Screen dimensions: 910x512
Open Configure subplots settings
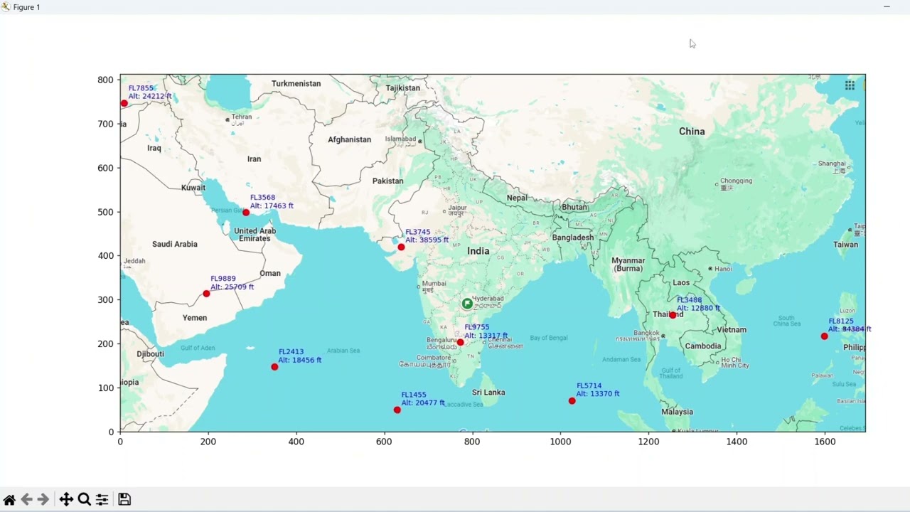coord(102,499)
